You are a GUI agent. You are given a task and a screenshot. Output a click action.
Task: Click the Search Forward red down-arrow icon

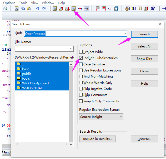pyautogui.click(x=67, y=8)
